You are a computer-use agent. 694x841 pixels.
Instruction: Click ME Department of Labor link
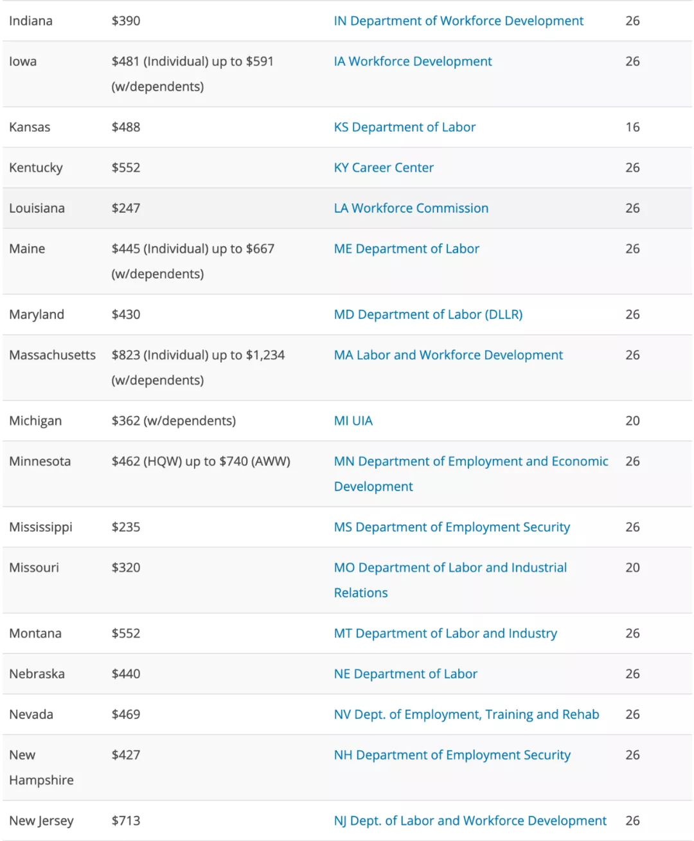click(406, 248)
